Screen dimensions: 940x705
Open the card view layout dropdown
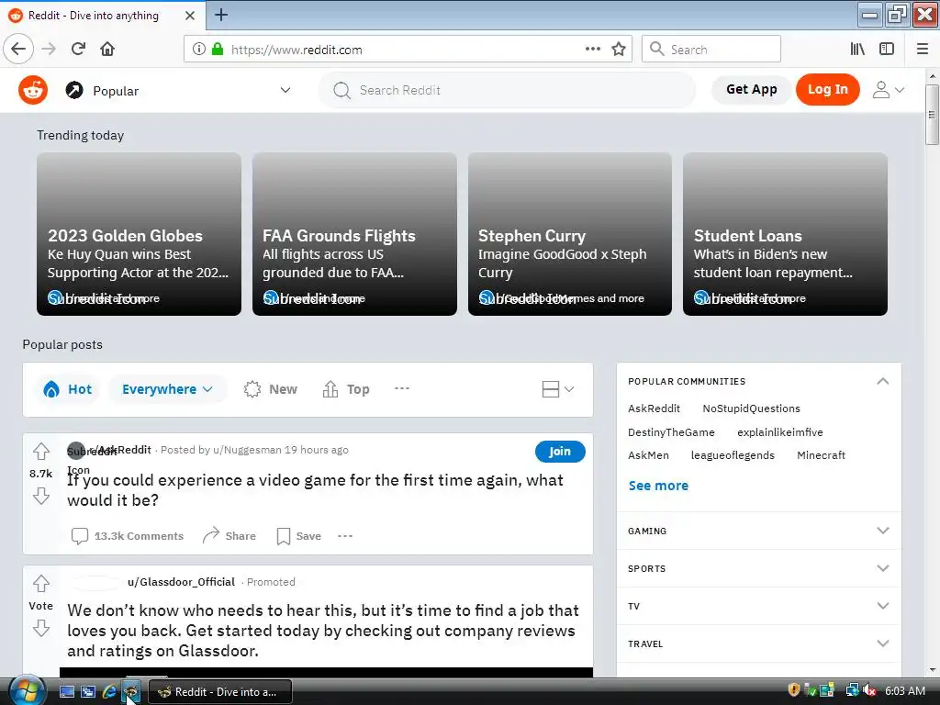(x=557, y=389)
